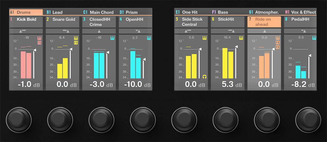The image size is (327, 142).
Task: Click the Snare Gold volume fader handle
Action: 71,49
